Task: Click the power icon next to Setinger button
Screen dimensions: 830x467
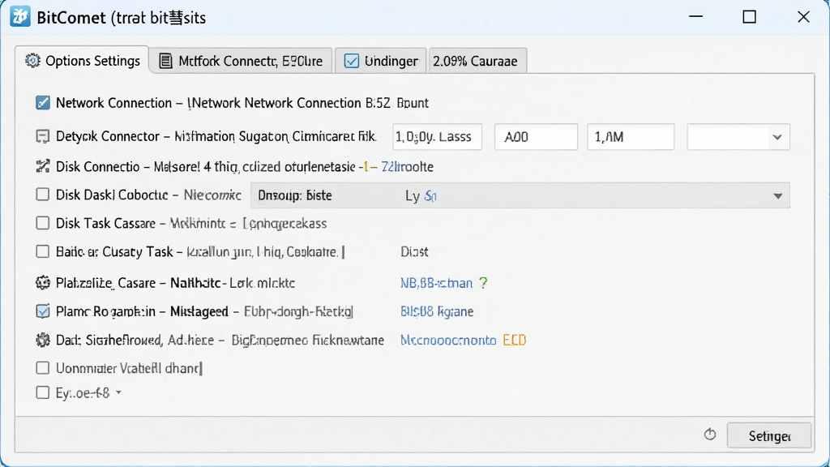Action: click(710, 435)
